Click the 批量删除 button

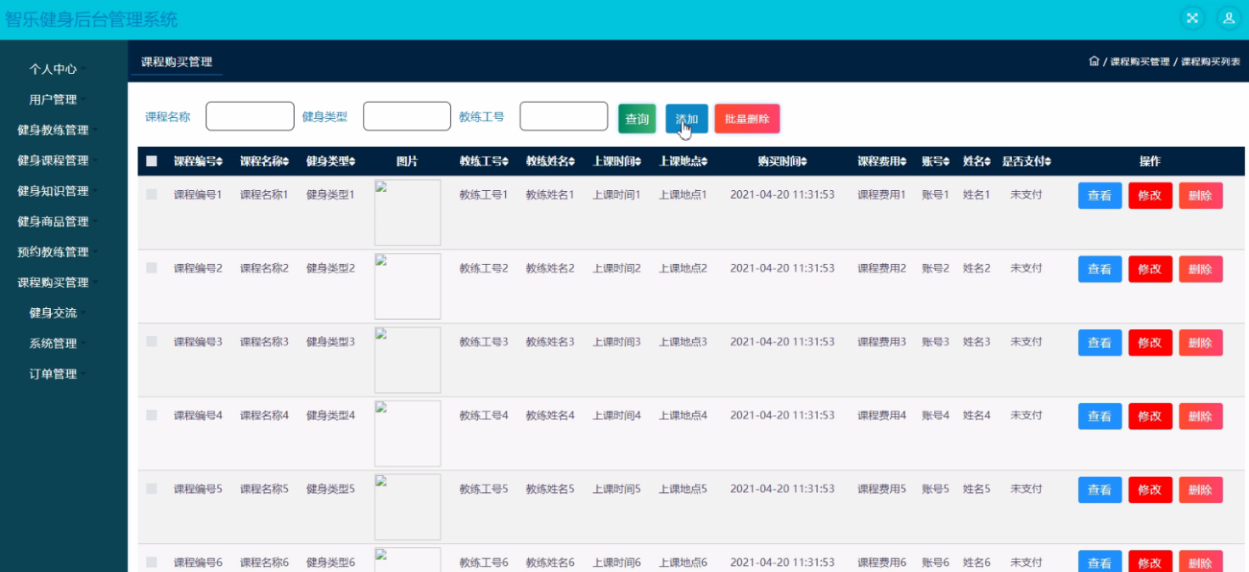[x=747, y=119]
